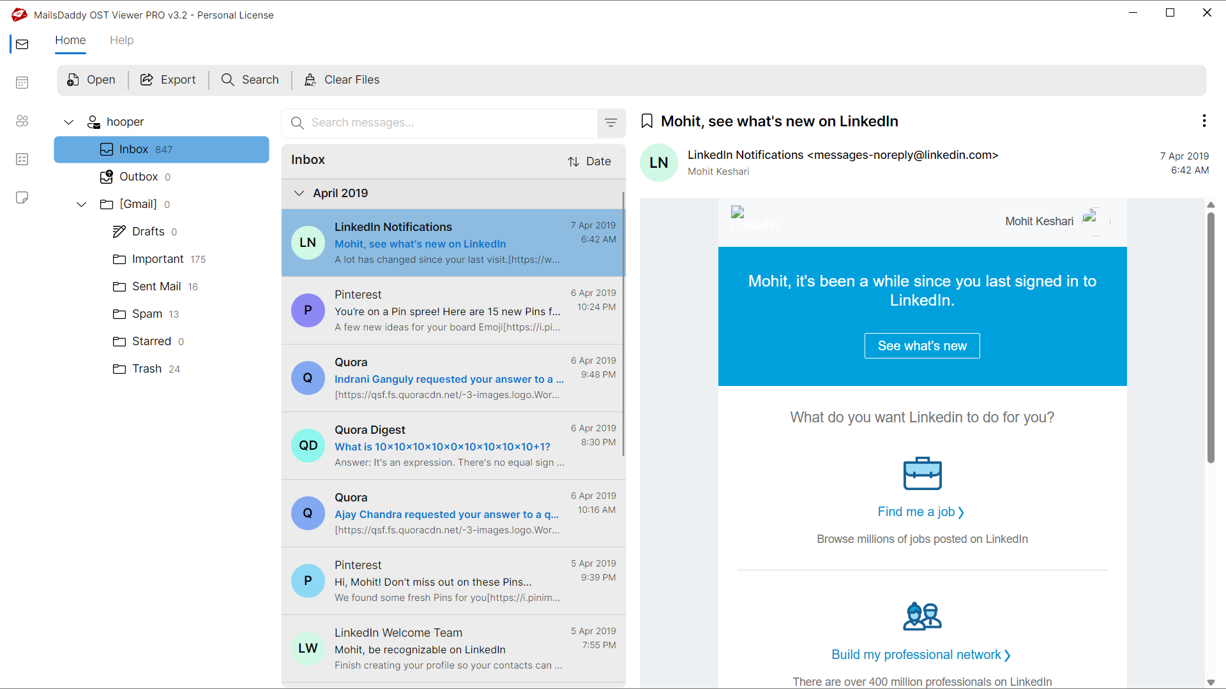The width and height of the screenshot is (1226, 689).
Task: Bookmark the open LinkedIn message
Action: (x=647, y=121)
